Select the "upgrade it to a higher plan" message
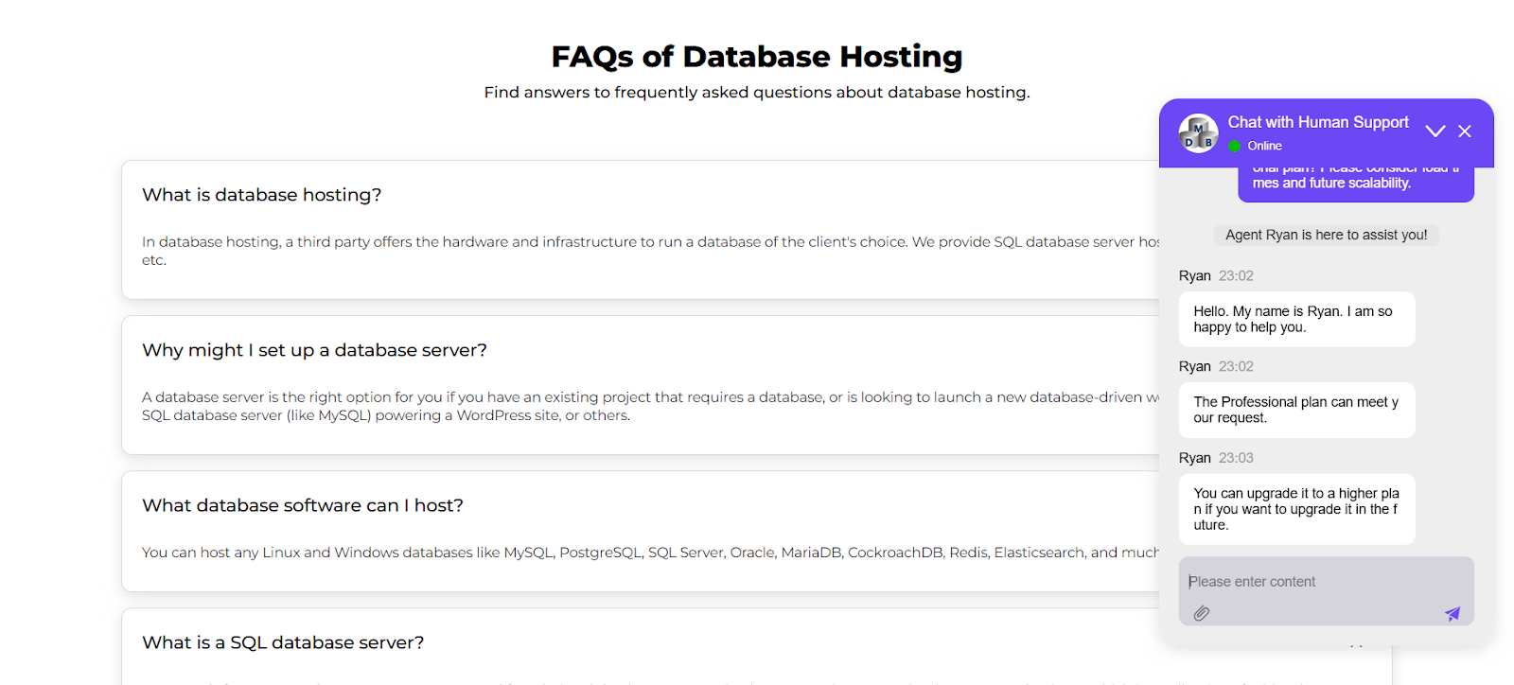 pyautogui.click(x=1296, y=509)
